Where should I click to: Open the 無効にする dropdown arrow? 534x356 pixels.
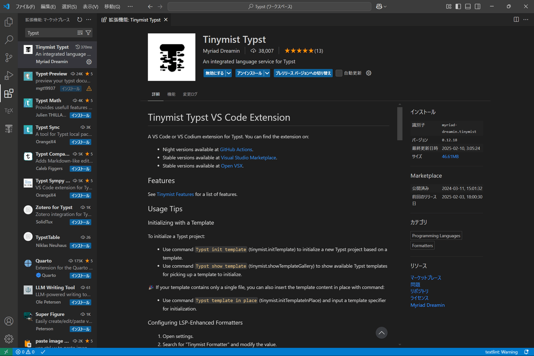pos(228,73)
